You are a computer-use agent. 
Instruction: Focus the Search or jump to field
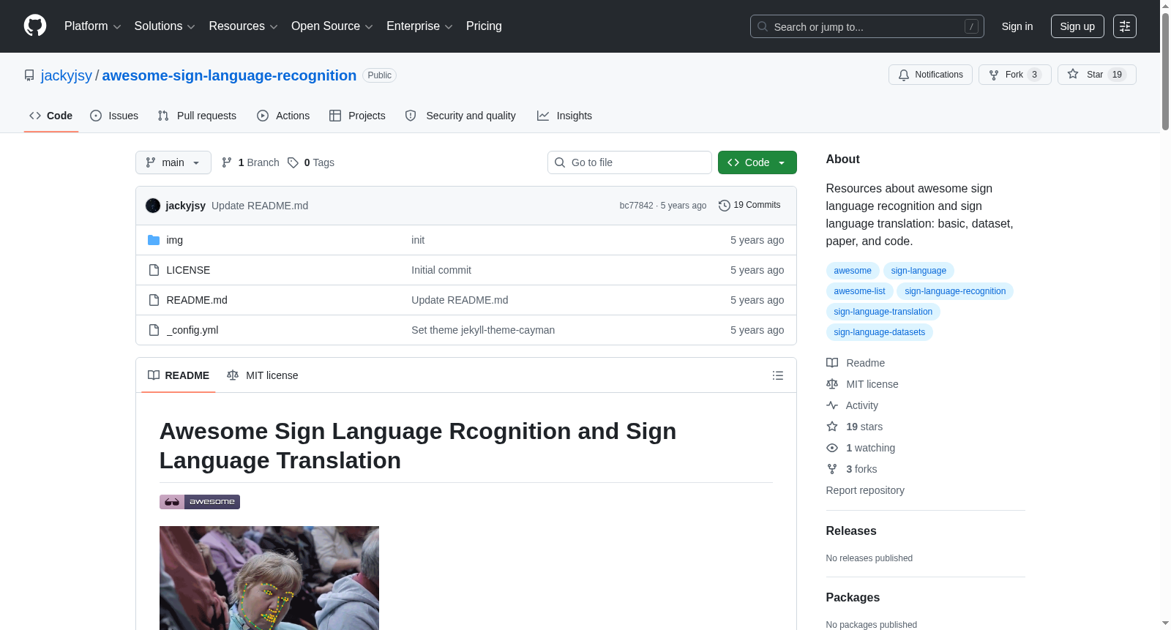coord(867,26)
